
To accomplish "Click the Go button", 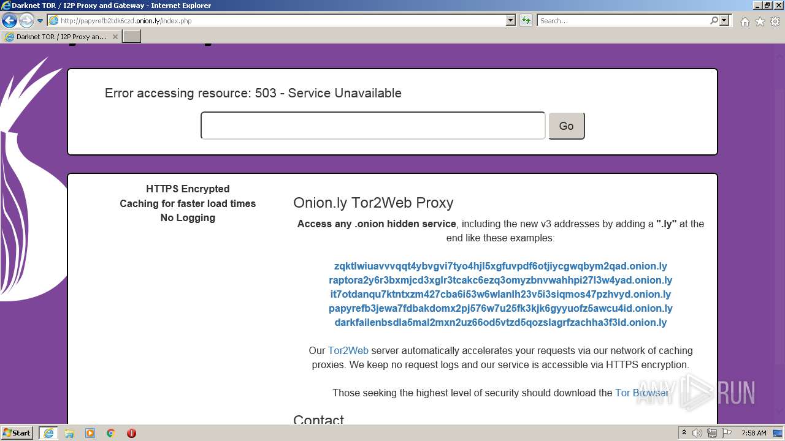I will point(566,126).
